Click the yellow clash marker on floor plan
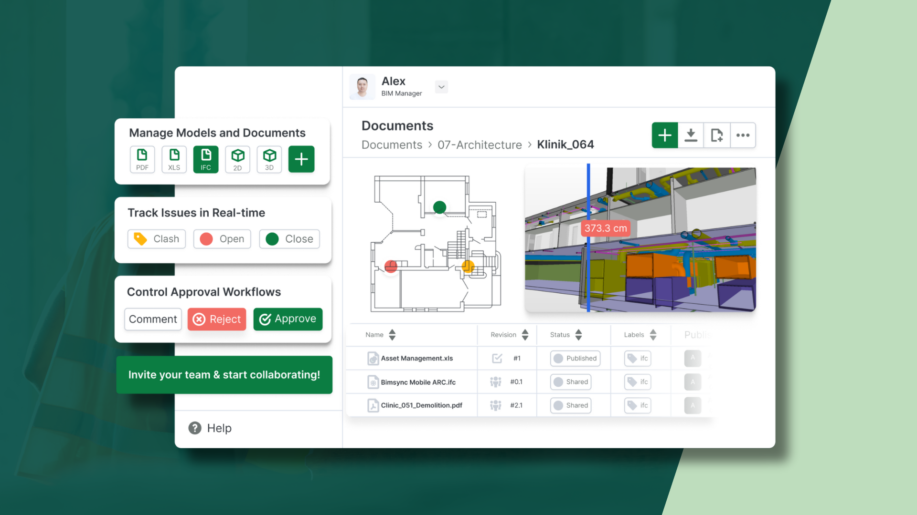The height and width of the screenshot is (515, 917). coord(468,267)
